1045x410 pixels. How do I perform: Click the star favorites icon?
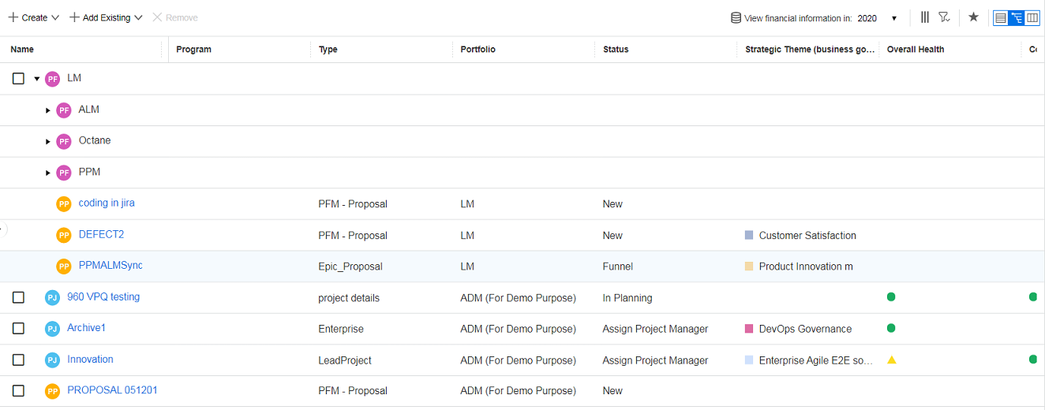(973, 17)
